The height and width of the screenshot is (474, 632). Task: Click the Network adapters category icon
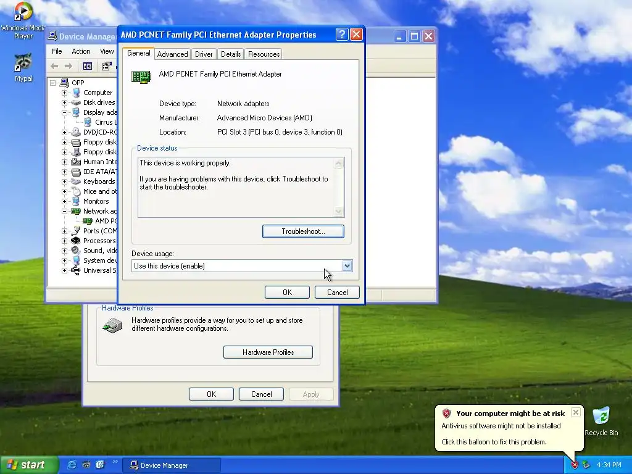point(76,211)
